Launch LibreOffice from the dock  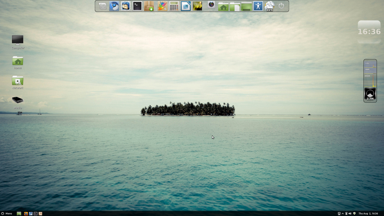point(186,6)
